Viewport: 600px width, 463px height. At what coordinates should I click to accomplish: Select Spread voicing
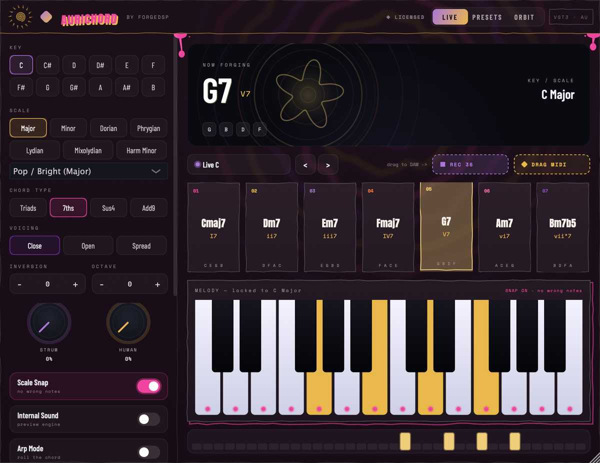pos(141,245)
